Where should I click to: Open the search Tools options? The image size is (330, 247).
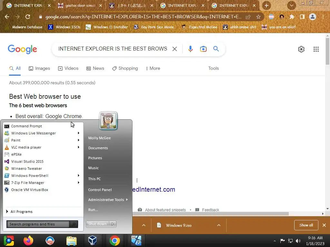(x=213, y=68)
